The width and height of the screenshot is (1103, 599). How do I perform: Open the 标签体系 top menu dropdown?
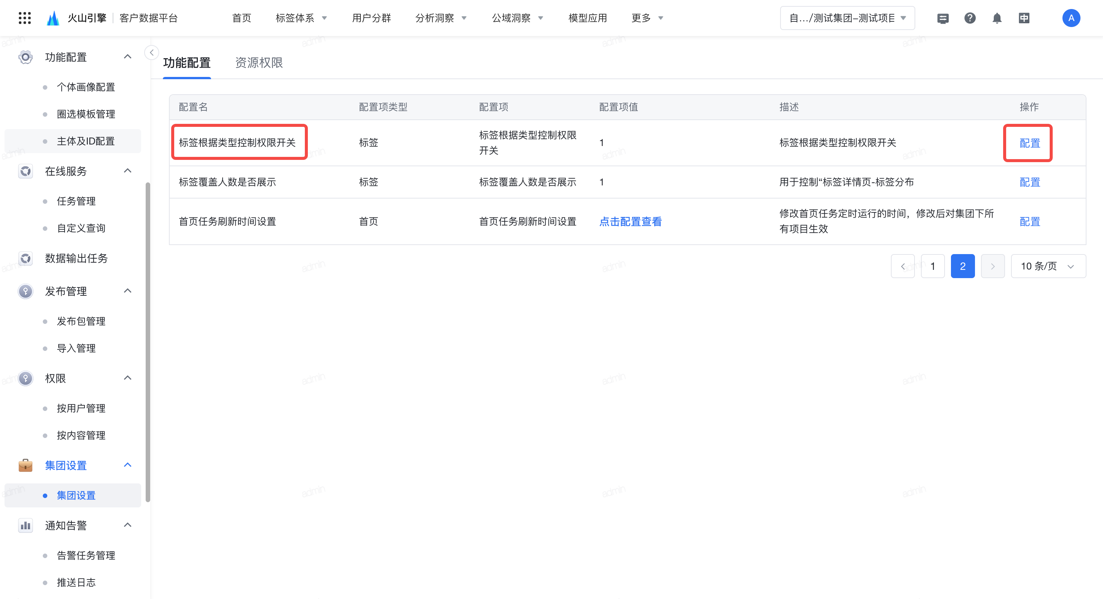(x=301, y=18)
